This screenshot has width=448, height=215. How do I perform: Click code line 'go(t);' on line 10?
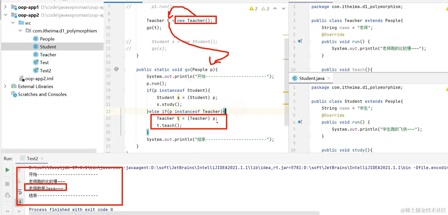(154, 28)
